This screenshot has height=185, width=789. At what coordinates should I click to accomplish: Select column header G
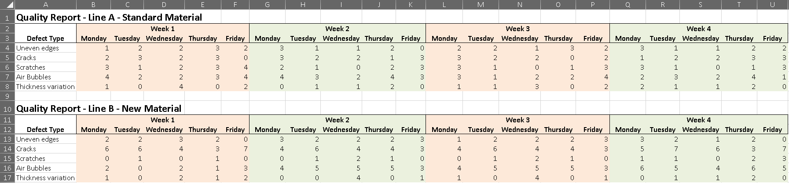267,5
